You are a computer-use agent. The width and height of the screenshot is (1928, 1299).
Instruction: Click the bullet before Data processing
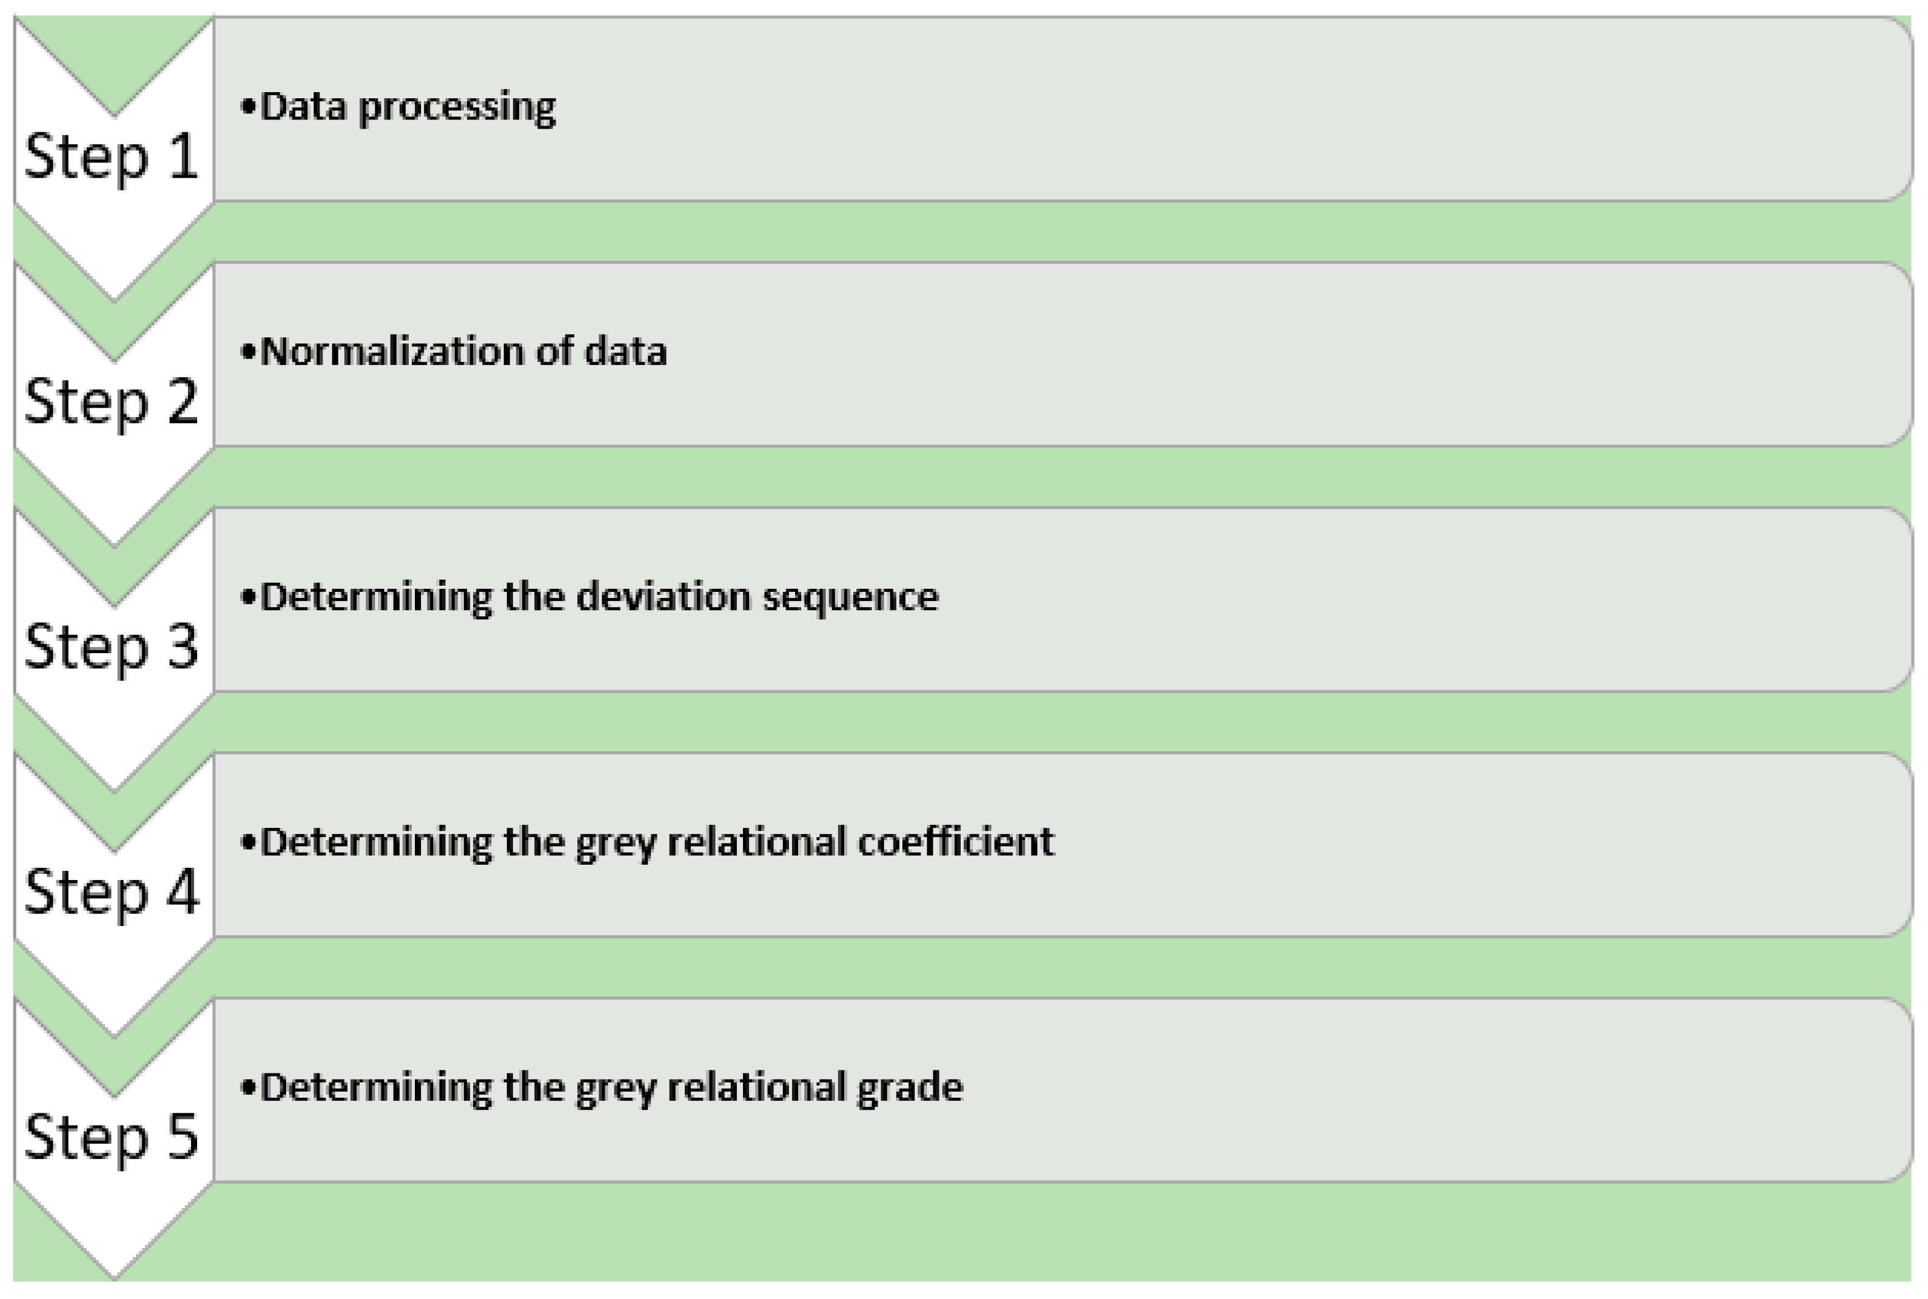pos(247,107)
